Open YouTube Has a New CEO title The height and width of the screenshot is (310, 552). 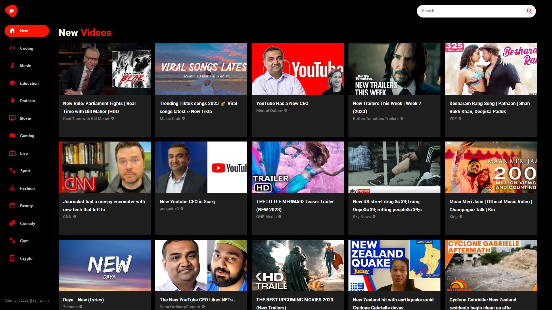[282, 103]
